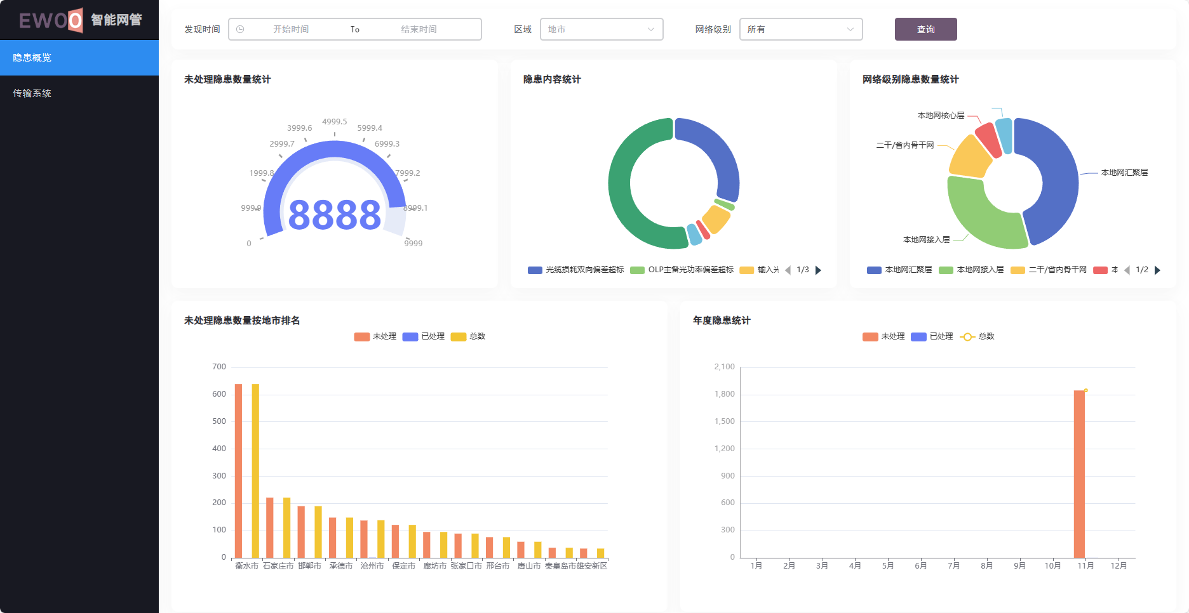Go to next page of 隐患内容统计 legend
This screenshot has height=613, width=1189.
[x=819, y=270]
